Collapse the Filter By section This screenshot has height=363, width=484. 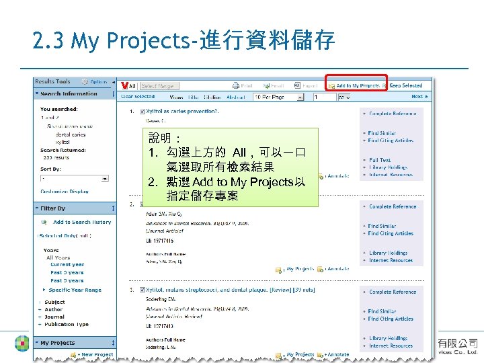point(37,208)
